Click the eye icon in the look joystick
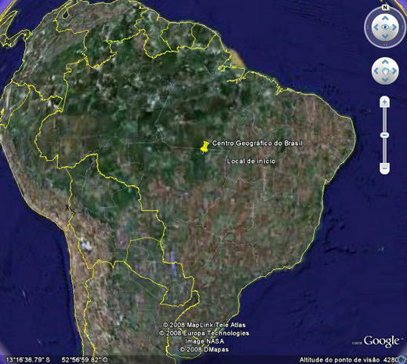The image size is (407, 364). pos(385,27)
